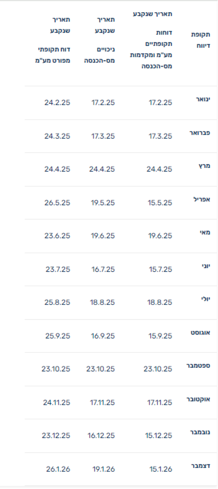
Task: Click the 23.6.25 date cell
Action: click(58, 236)
